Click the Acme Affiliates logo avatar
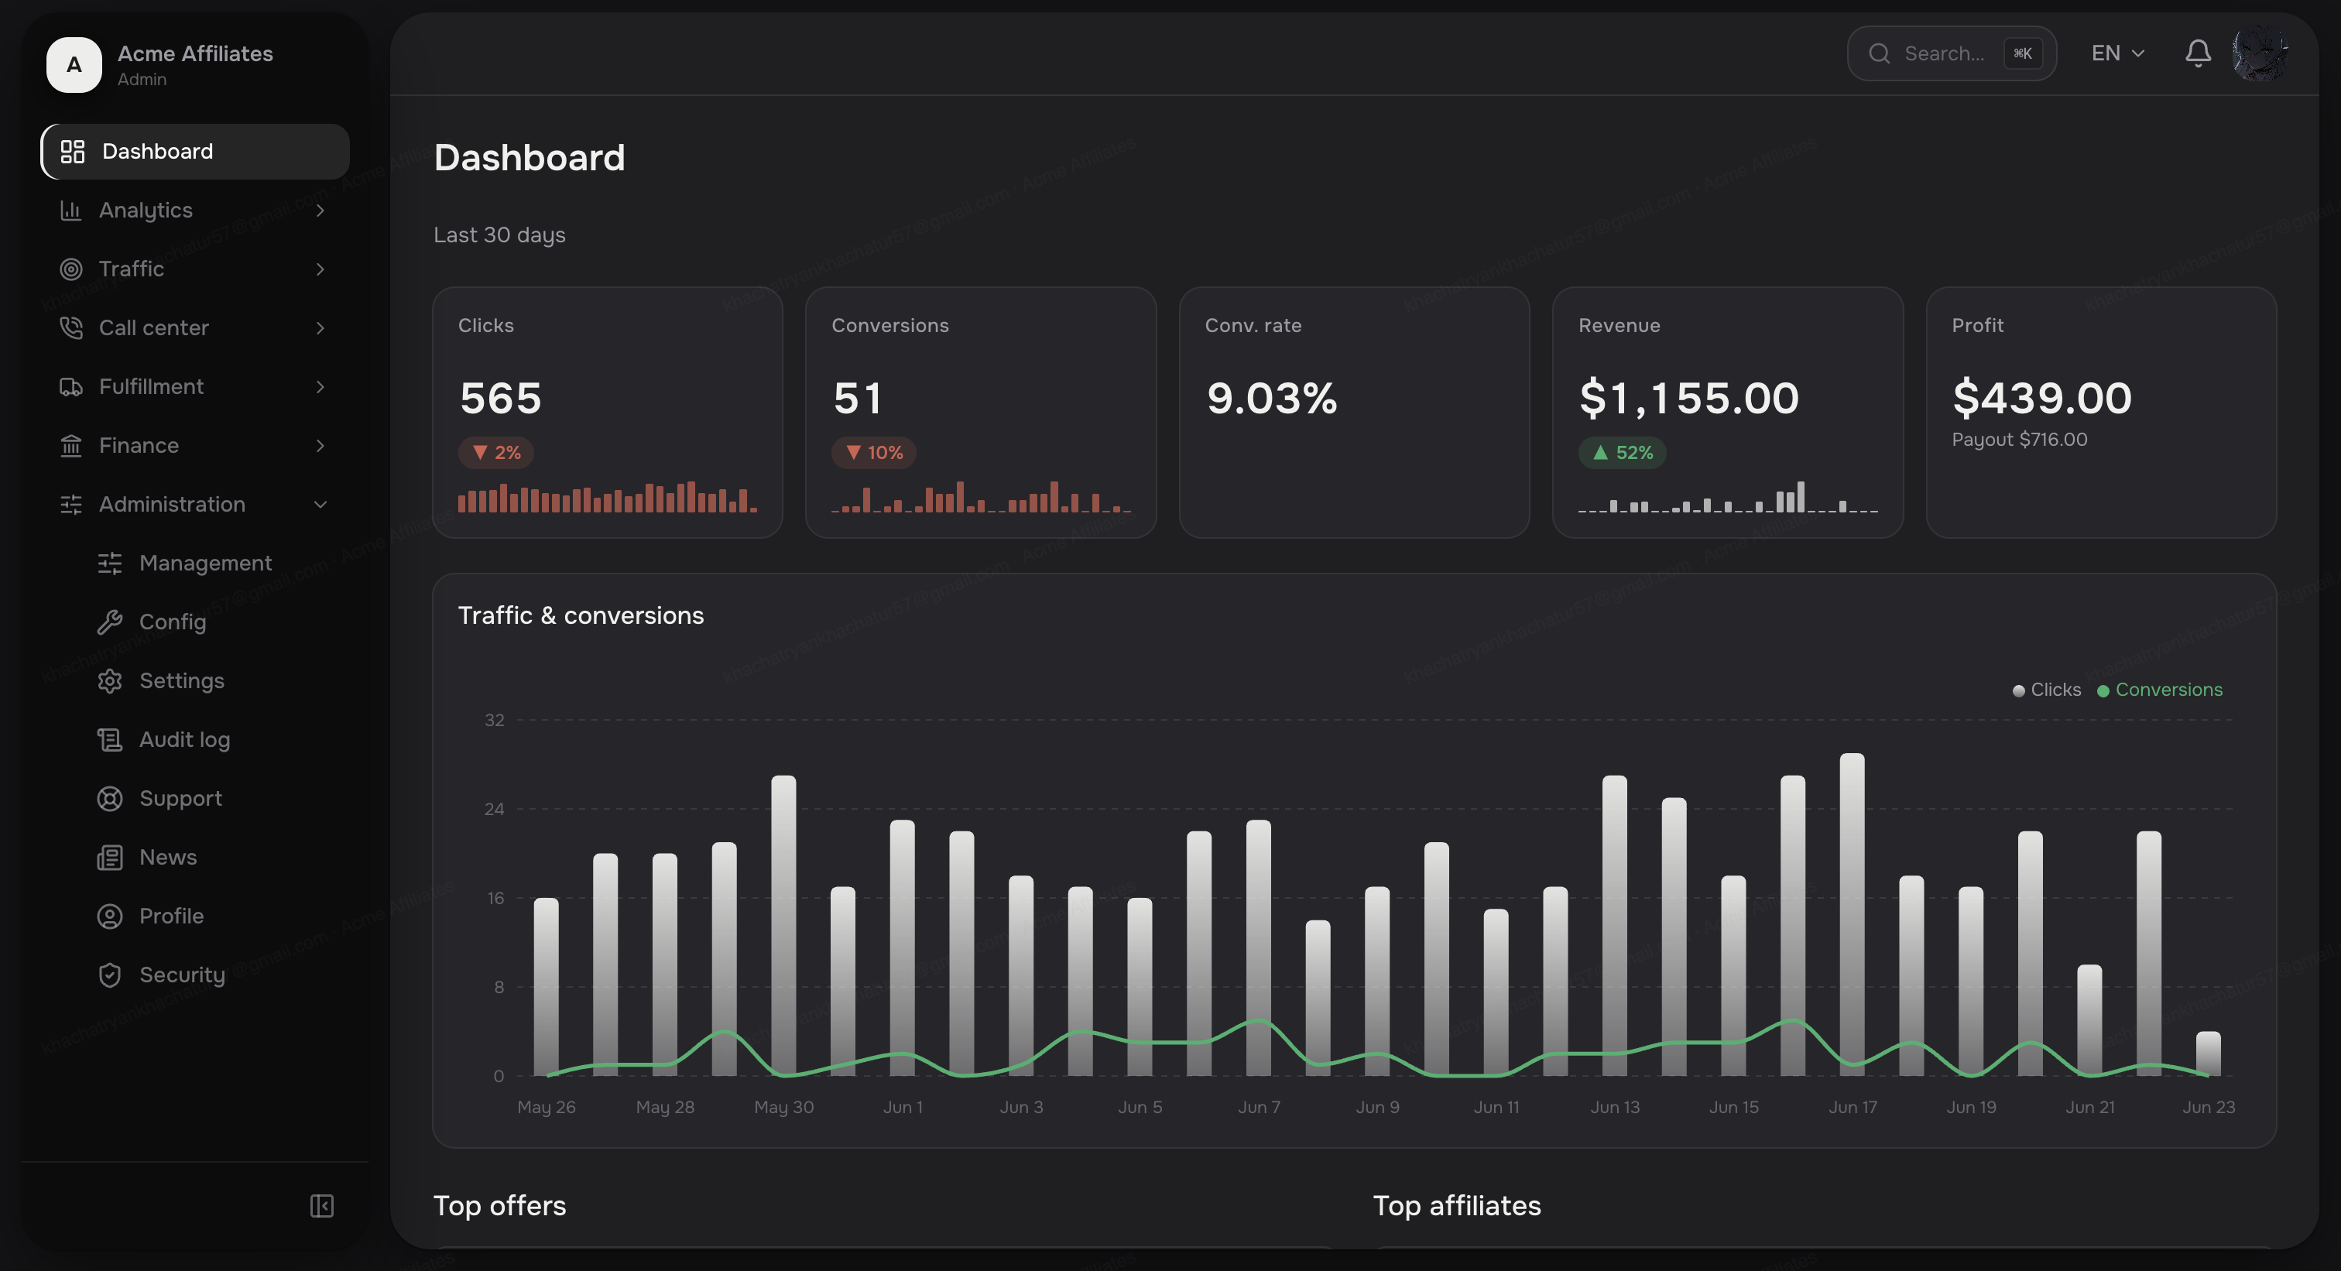Screen dimensions: 2341x1271 pyautogui.click(x=74, y=64)
